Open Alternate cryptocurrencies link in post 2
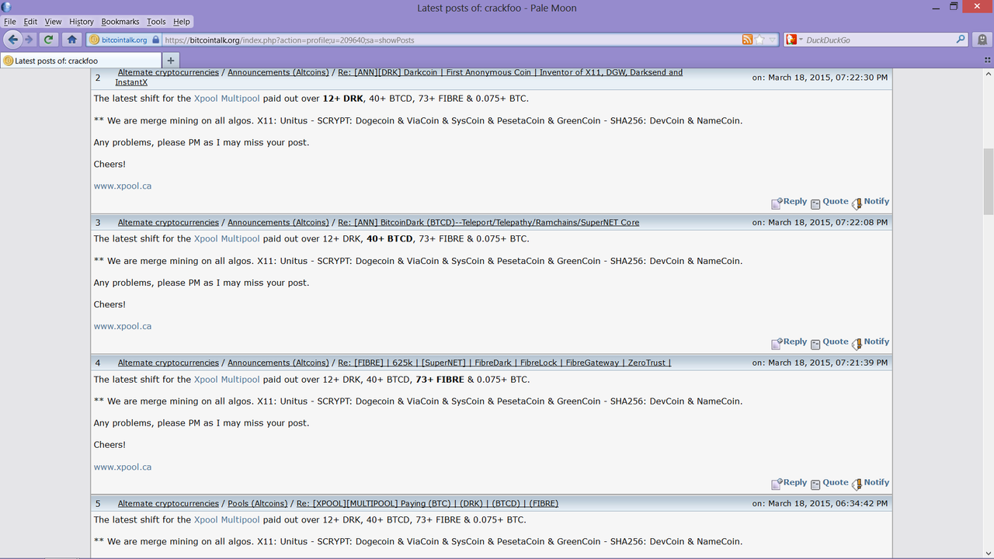 click(x=169, y=72)
